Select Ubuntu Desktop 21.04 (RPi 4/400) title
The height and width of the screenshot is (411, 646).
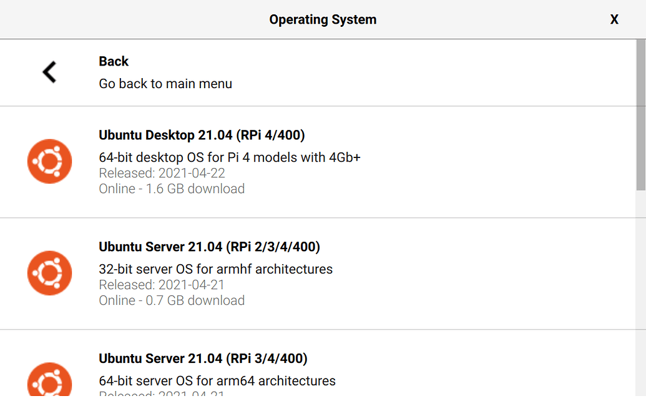point(202,135)
